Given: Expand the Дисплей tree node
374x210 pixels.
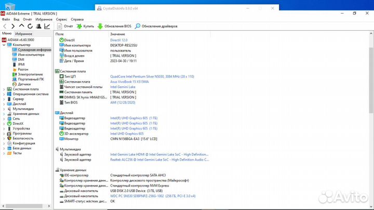Looking at the screenshot, I should coord(4,104).
